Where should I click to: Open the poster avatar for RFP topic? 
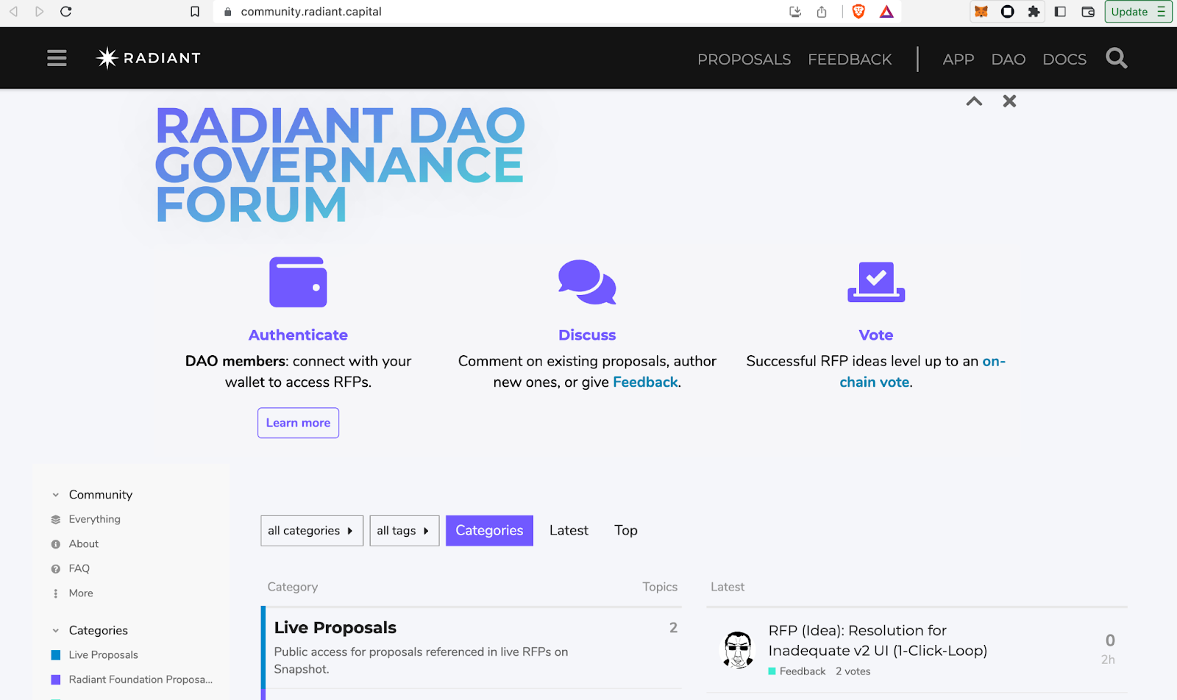738,650
